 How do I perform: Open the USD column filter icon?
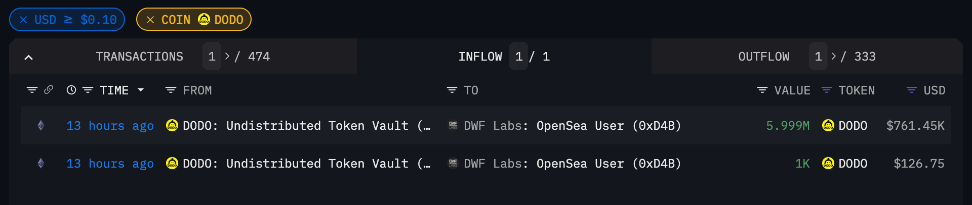click(911, 90)
